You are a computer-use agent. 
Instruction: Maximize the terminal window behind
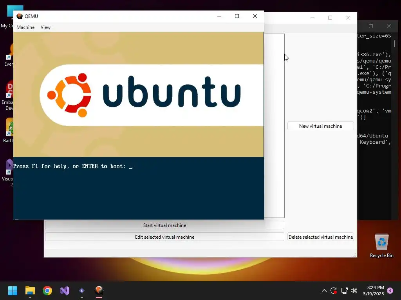click(371, 26)
